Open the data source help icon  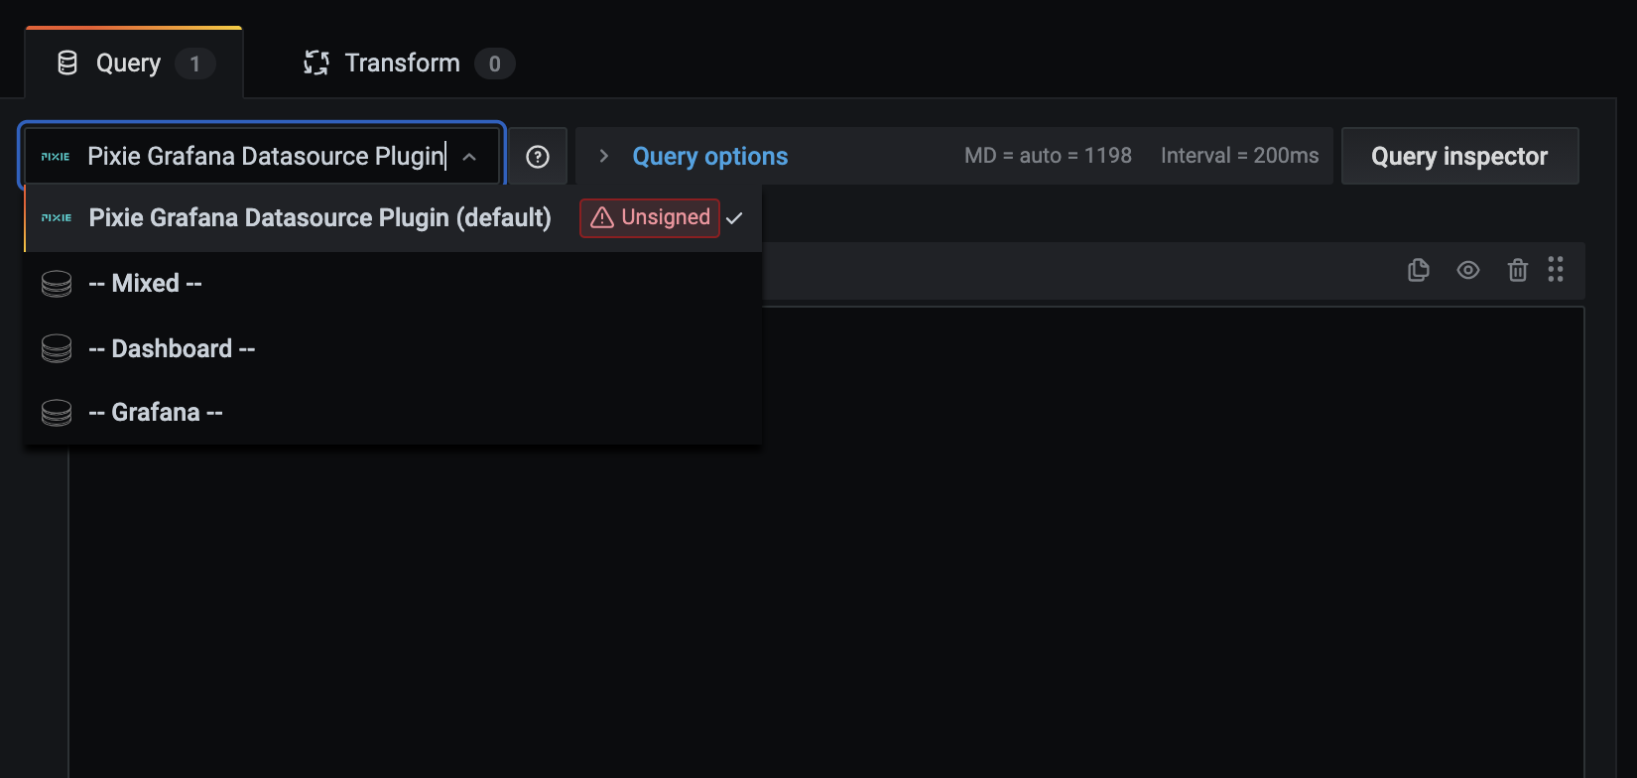[538, 157]
